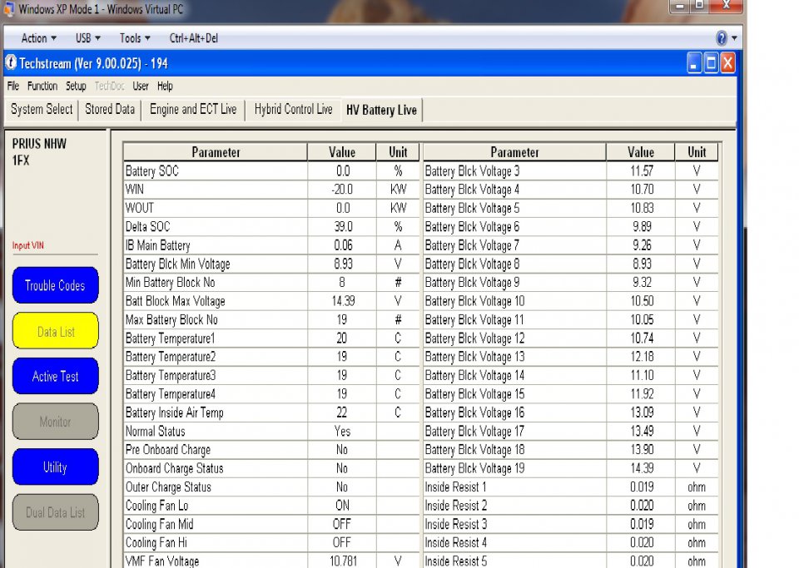Switch to Engine and ECT Live tab
Screen dimensions: 799x568
click(193, 110)
